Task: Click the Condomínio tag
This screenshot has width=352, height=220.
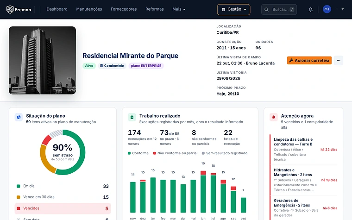Action: coord(112,66)
